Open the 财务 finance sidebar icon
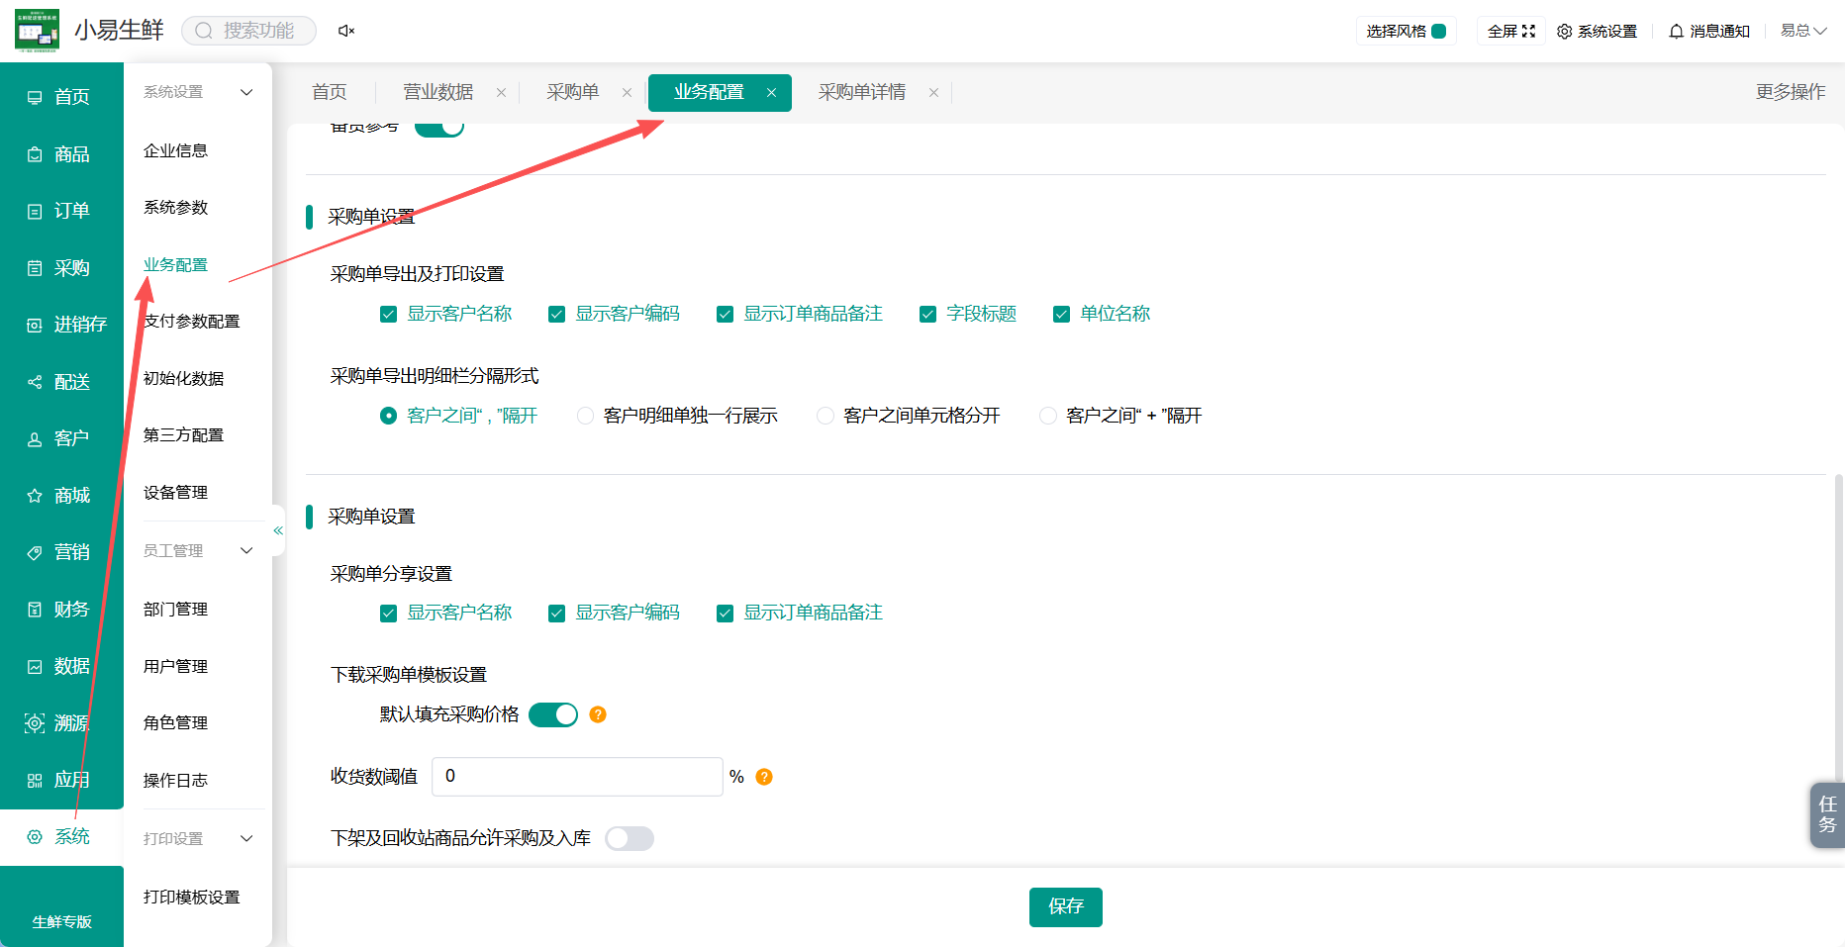 pos(35,610)
